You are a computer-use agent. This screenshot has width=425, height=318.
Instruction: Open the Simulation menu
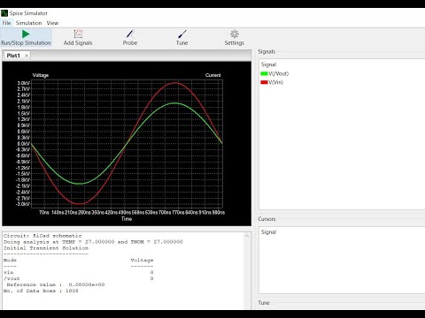point(28,23)
